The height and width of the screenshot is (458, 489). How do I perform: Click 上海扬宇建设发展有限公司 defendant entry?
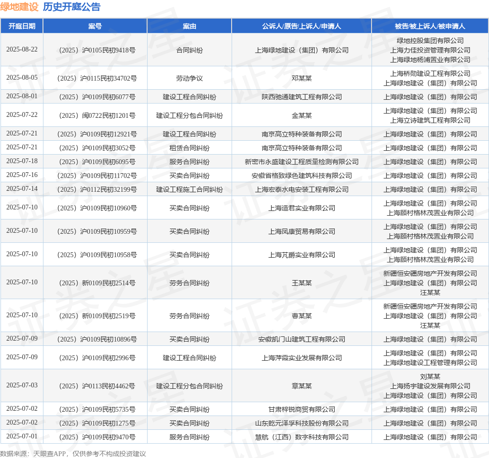[x=430, y=386]
